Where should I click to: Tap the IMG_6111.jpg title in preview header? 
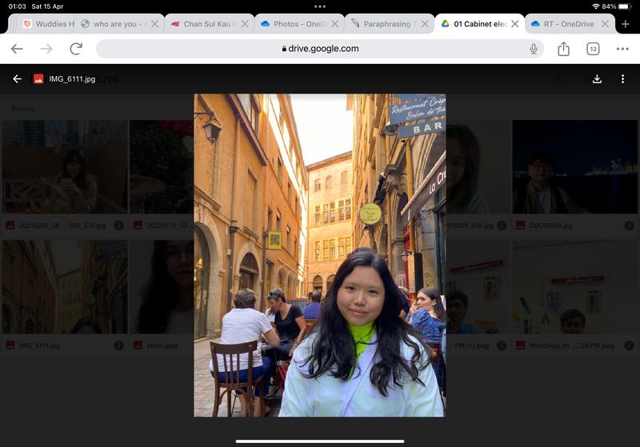[x=72, y=79]
